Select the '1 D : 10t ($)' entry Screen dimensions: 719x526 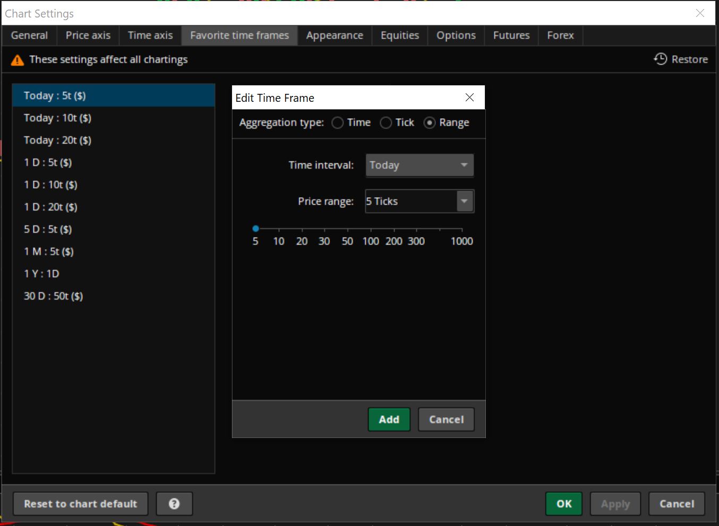point(114,185)
